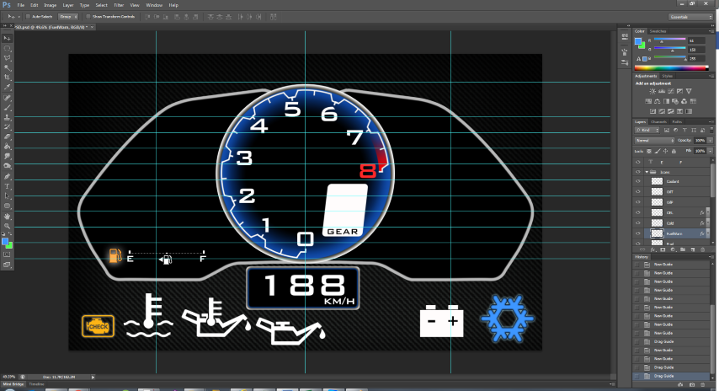
Task: Open the Timeline tab at the bottom
Action: 36,384
